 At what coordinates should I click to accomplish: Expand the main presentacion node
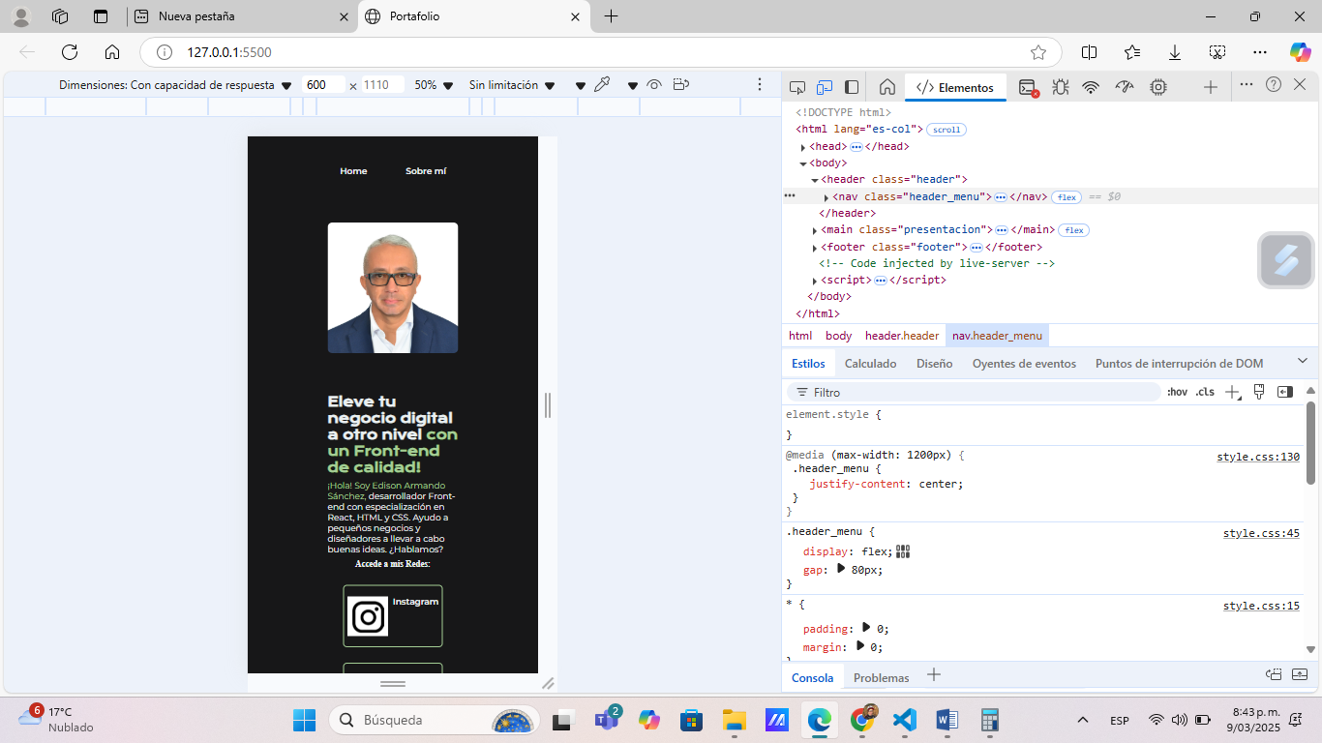point(815,230)
